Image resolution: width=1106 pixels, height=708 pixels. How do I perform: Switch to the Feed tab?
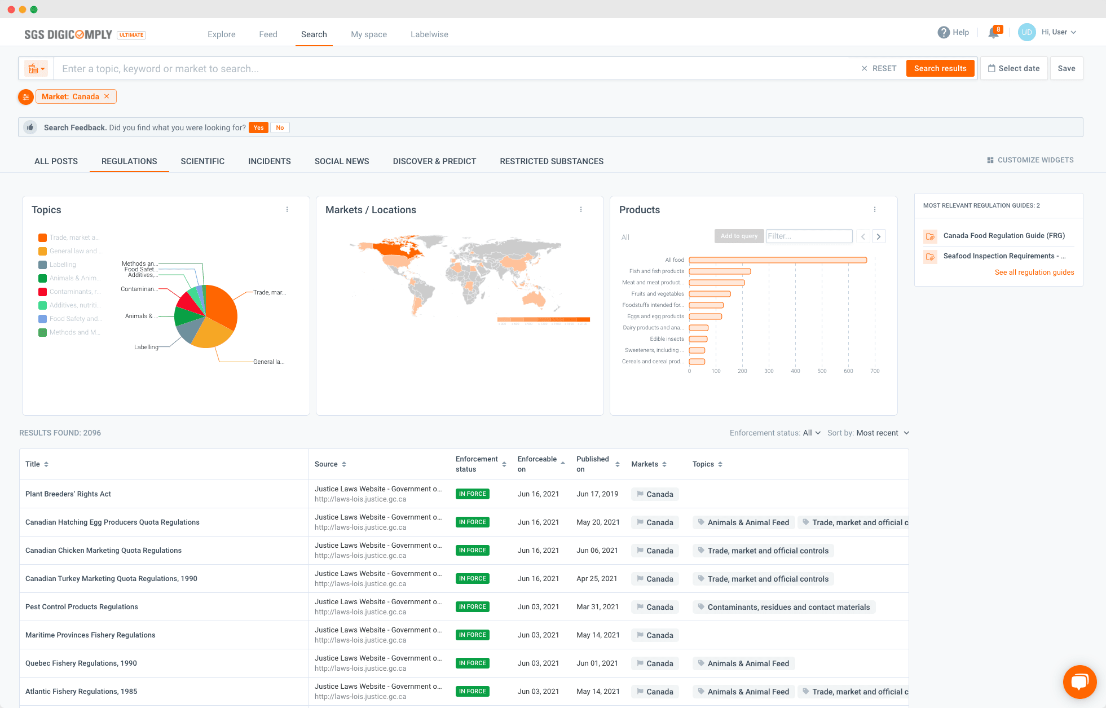tap(268, 34)
